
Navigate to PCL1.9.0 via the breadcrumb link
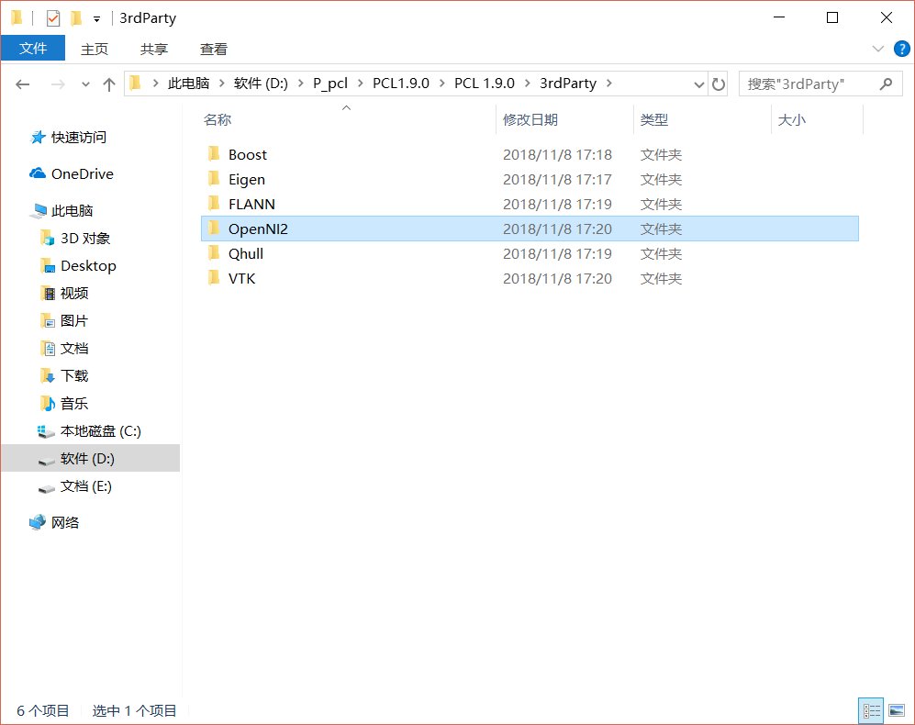point(401,83)
